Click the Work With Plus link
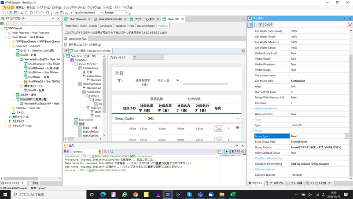 [77, 39]
